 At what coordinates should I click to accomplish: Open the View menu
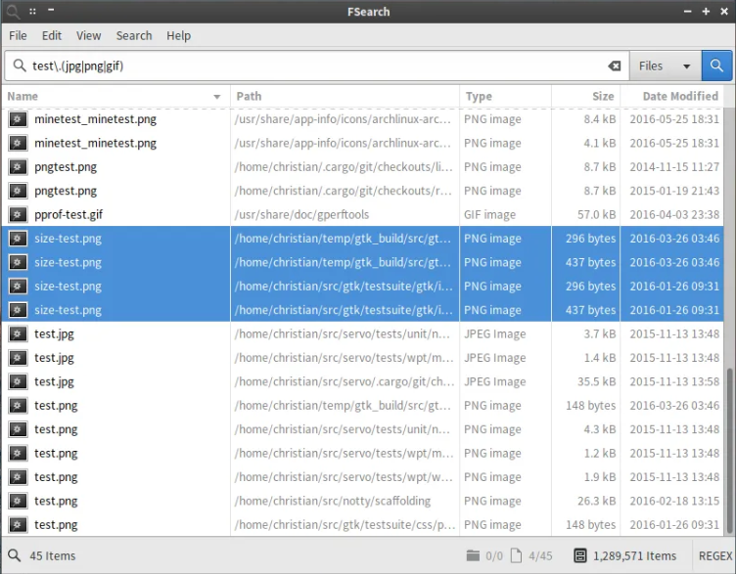point(89,35)
